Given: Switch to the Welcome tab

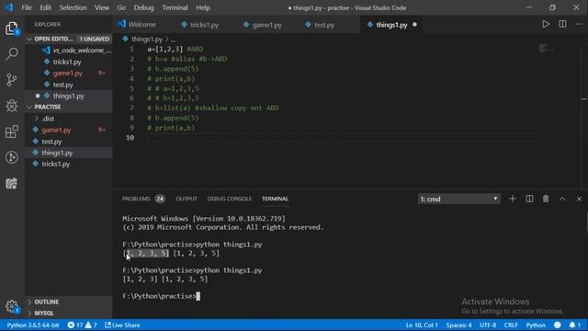Looking at the screenshot, I should coord(142,25).
